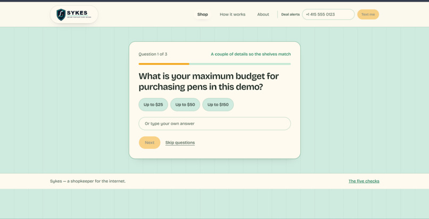Click the 'Question 1 of 3' label
Image resolution: width=429 pixels, height=219 pixels.
(x=153, y=54)
